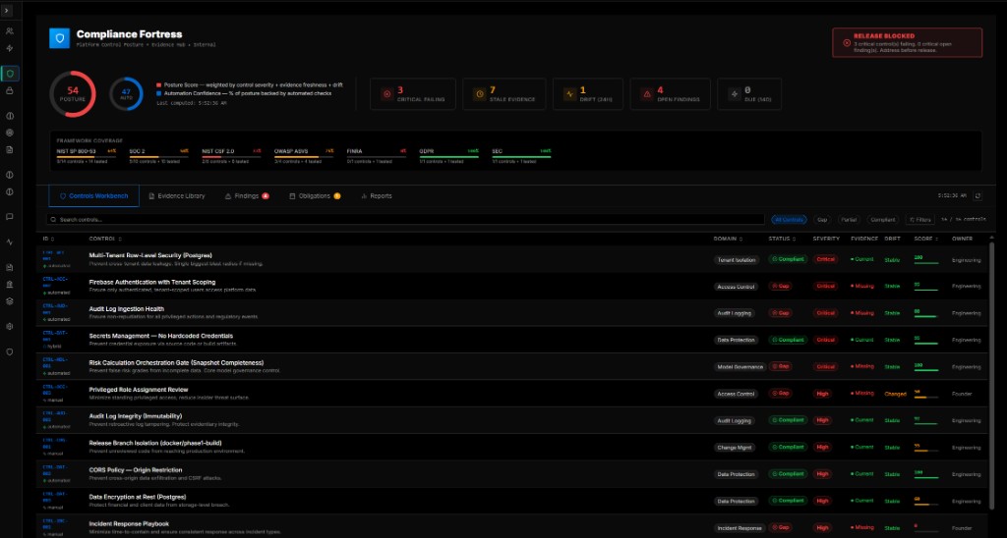Switch to the Controls Workbench tab

93,195
